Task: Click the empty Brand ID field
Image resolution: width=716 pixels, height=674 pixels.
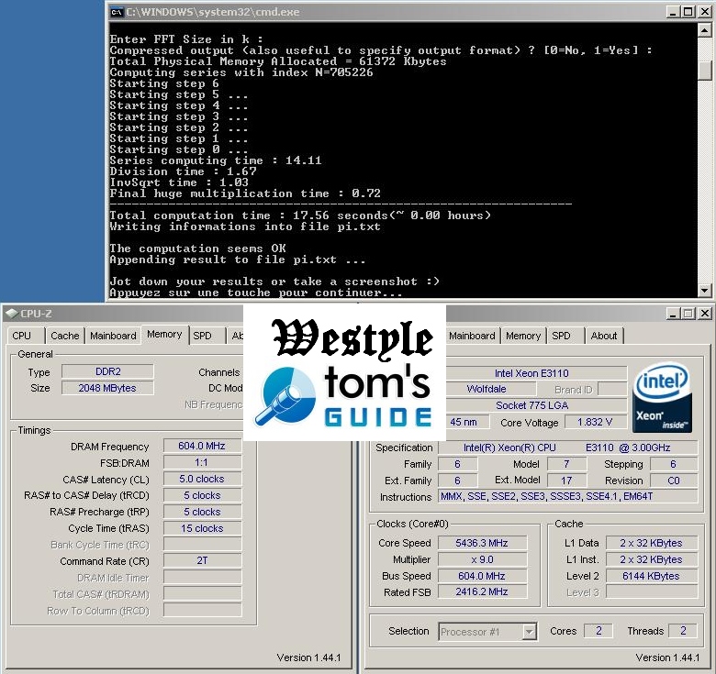Action: pyautogui.click(x=612, y=390)
